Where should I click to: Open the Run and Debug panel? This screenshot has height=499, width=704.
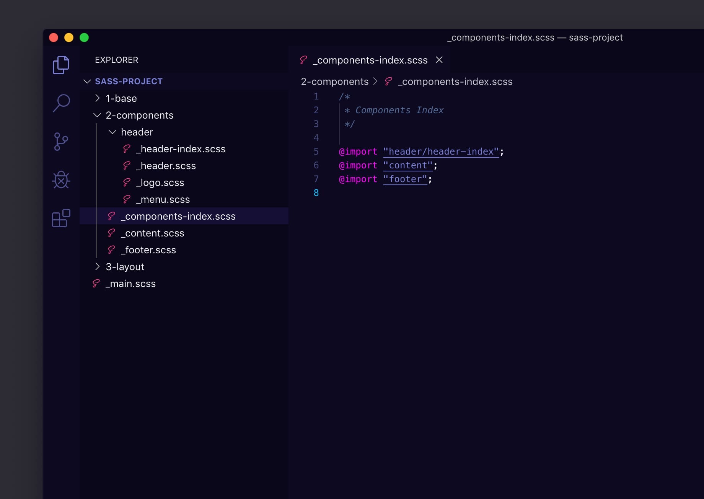pyautogui.click(x=60, y=179)
